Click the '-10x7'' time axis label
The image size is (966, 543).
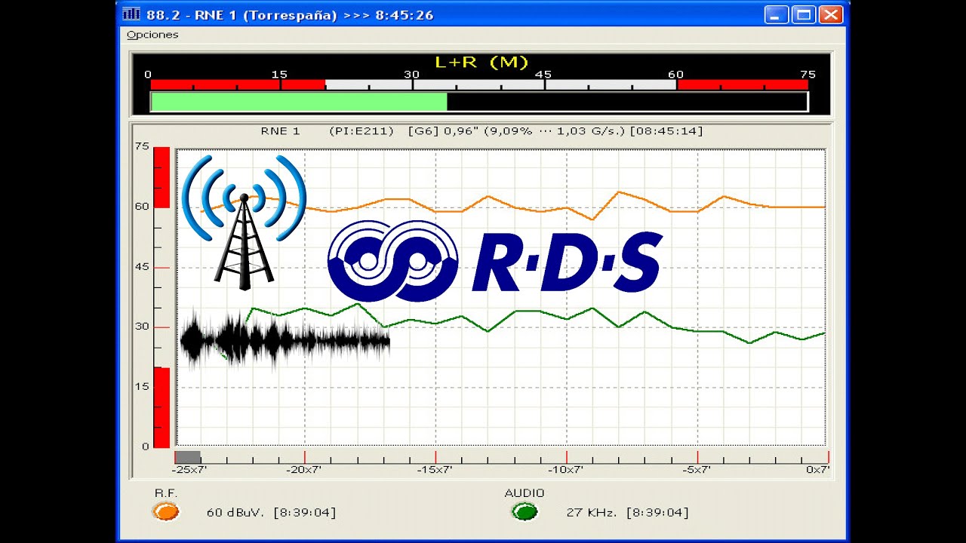click(565, 469)
